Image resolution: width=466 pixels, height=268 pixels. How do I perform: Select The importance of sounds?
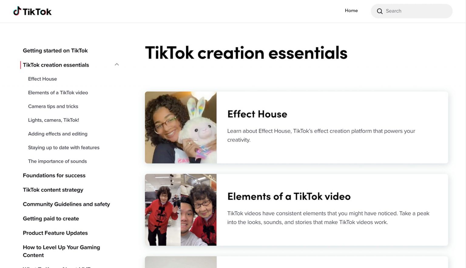(57, 161)
